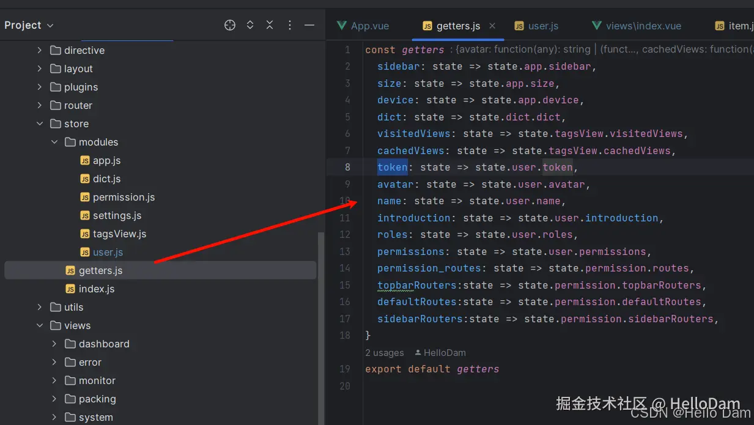Click the JS file icon beside app.js
The image size is (754, 425).
[85, 160]
